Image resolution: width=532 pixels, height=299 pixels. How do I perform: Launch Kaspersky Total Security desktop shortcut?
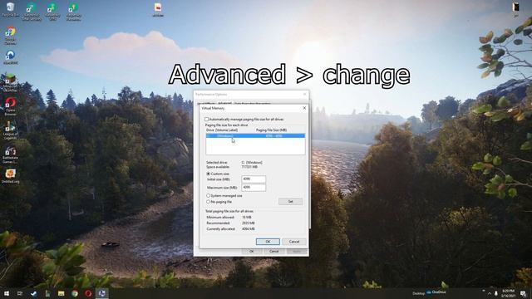(x=32, y=11)
